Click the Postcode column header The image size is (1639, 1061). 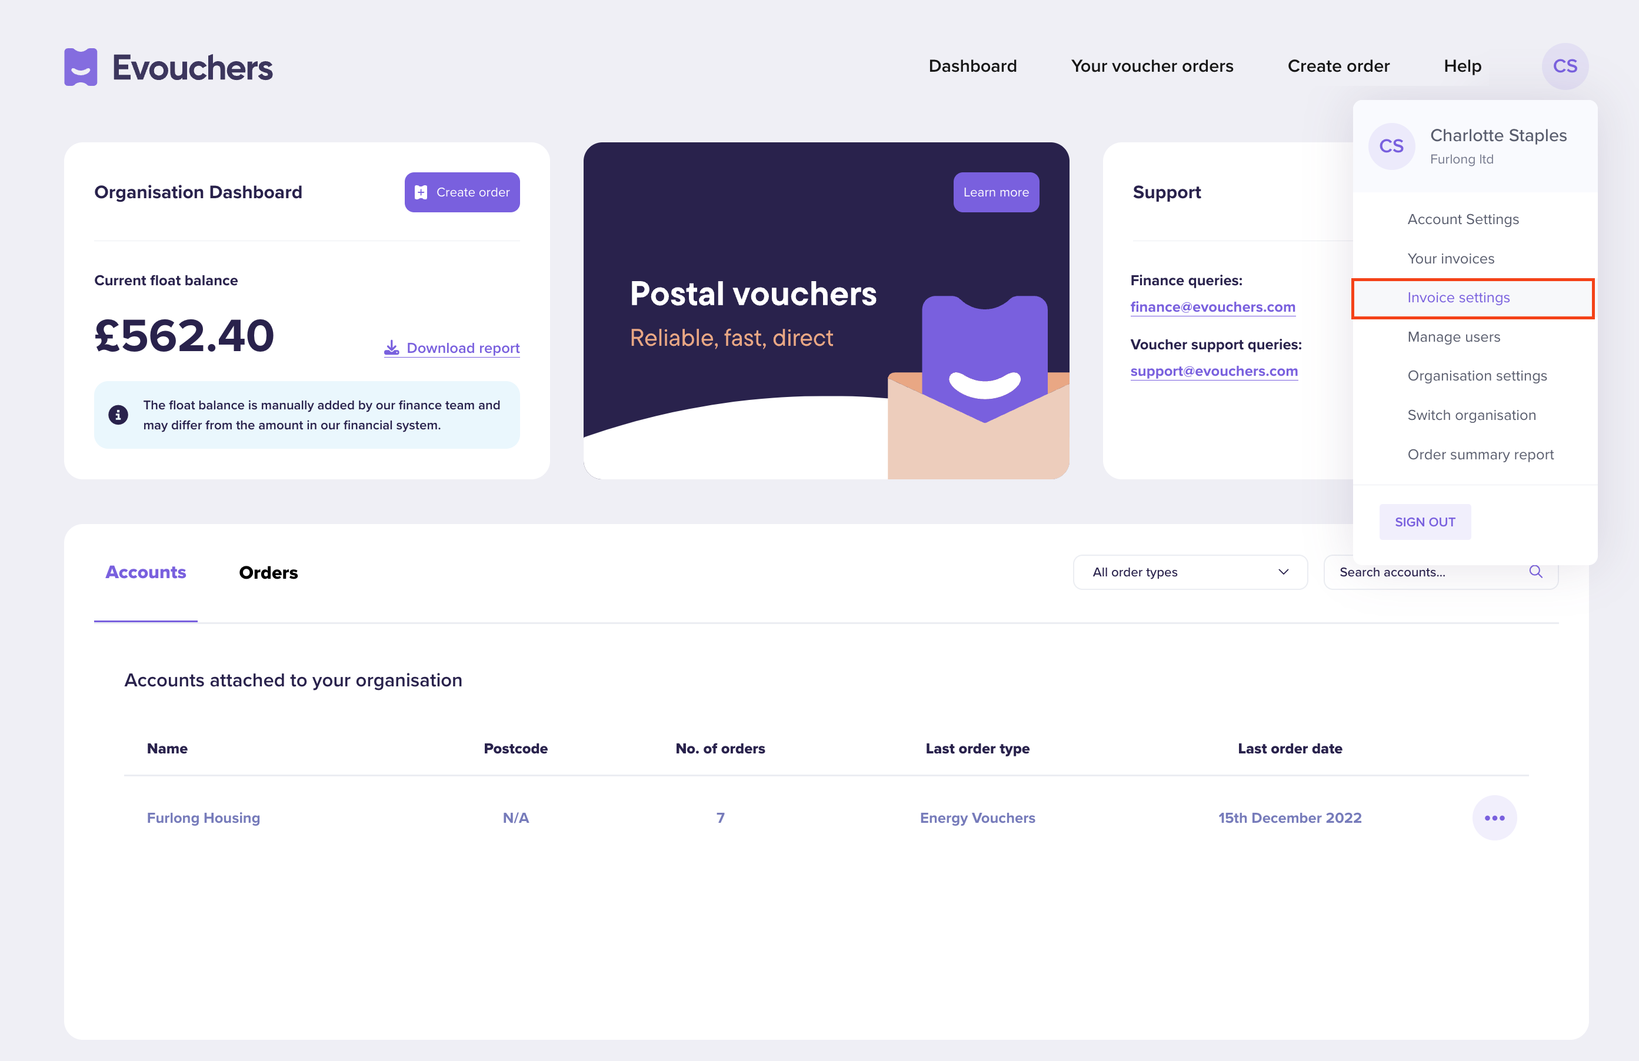515,749
